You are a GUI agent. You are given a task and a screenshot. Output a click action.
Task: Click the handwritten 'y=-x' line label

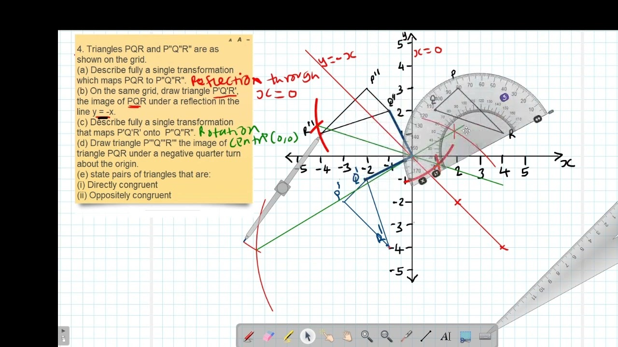(337, 58)
